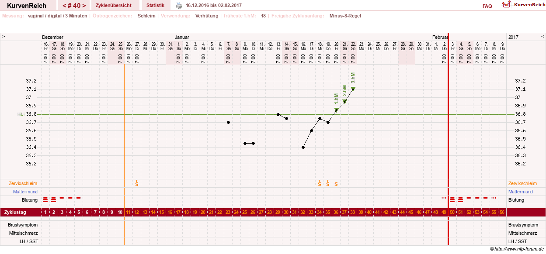Click the temperature point on cycle day 25

[245, 143]
